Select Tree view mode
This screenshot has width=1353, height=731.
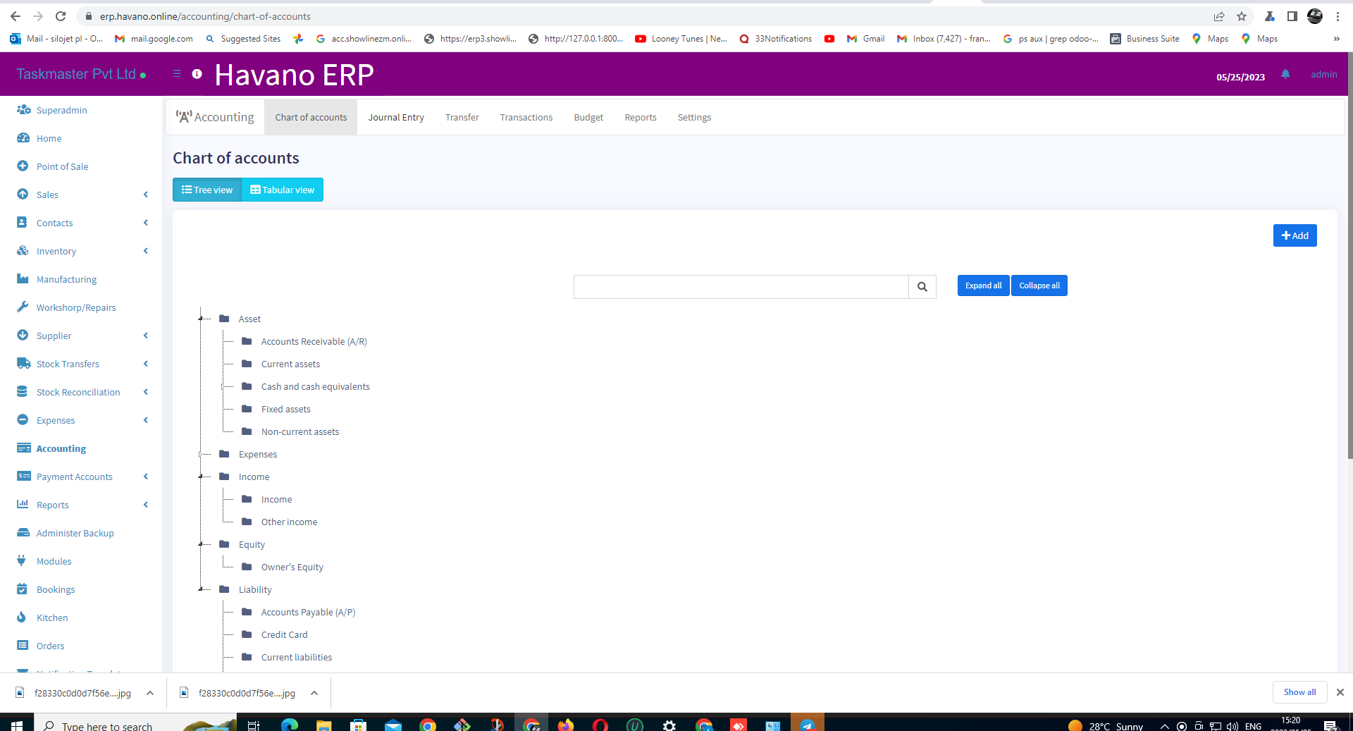click(x=206, y=190)
